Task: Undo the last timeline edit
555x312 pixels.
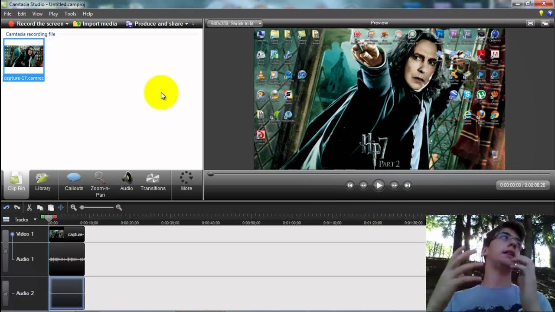Action: click(x=7, y=208)
